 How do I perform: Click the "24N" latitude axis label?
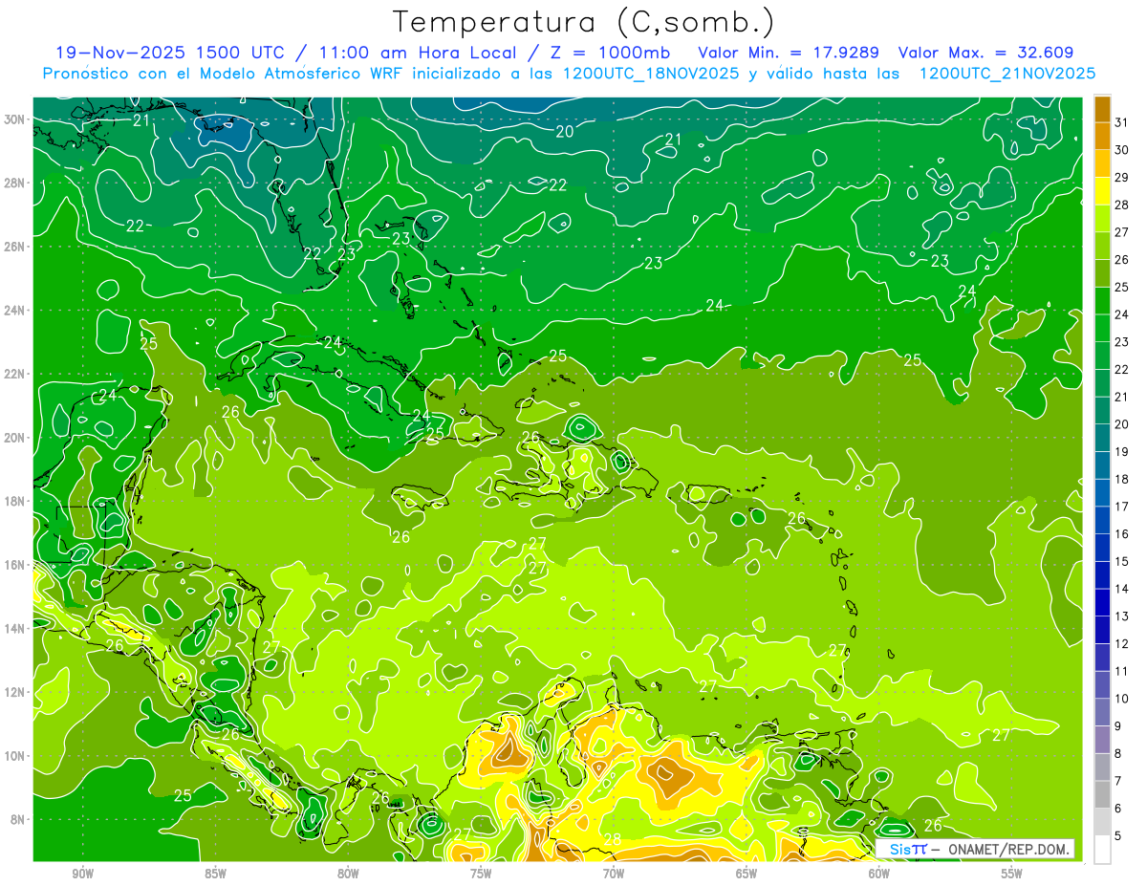(14, 311)
